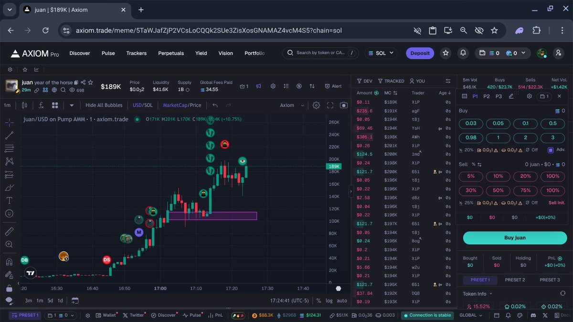Open the GLOBAL region dropdown
573x322 pixels.
point(471,315)
